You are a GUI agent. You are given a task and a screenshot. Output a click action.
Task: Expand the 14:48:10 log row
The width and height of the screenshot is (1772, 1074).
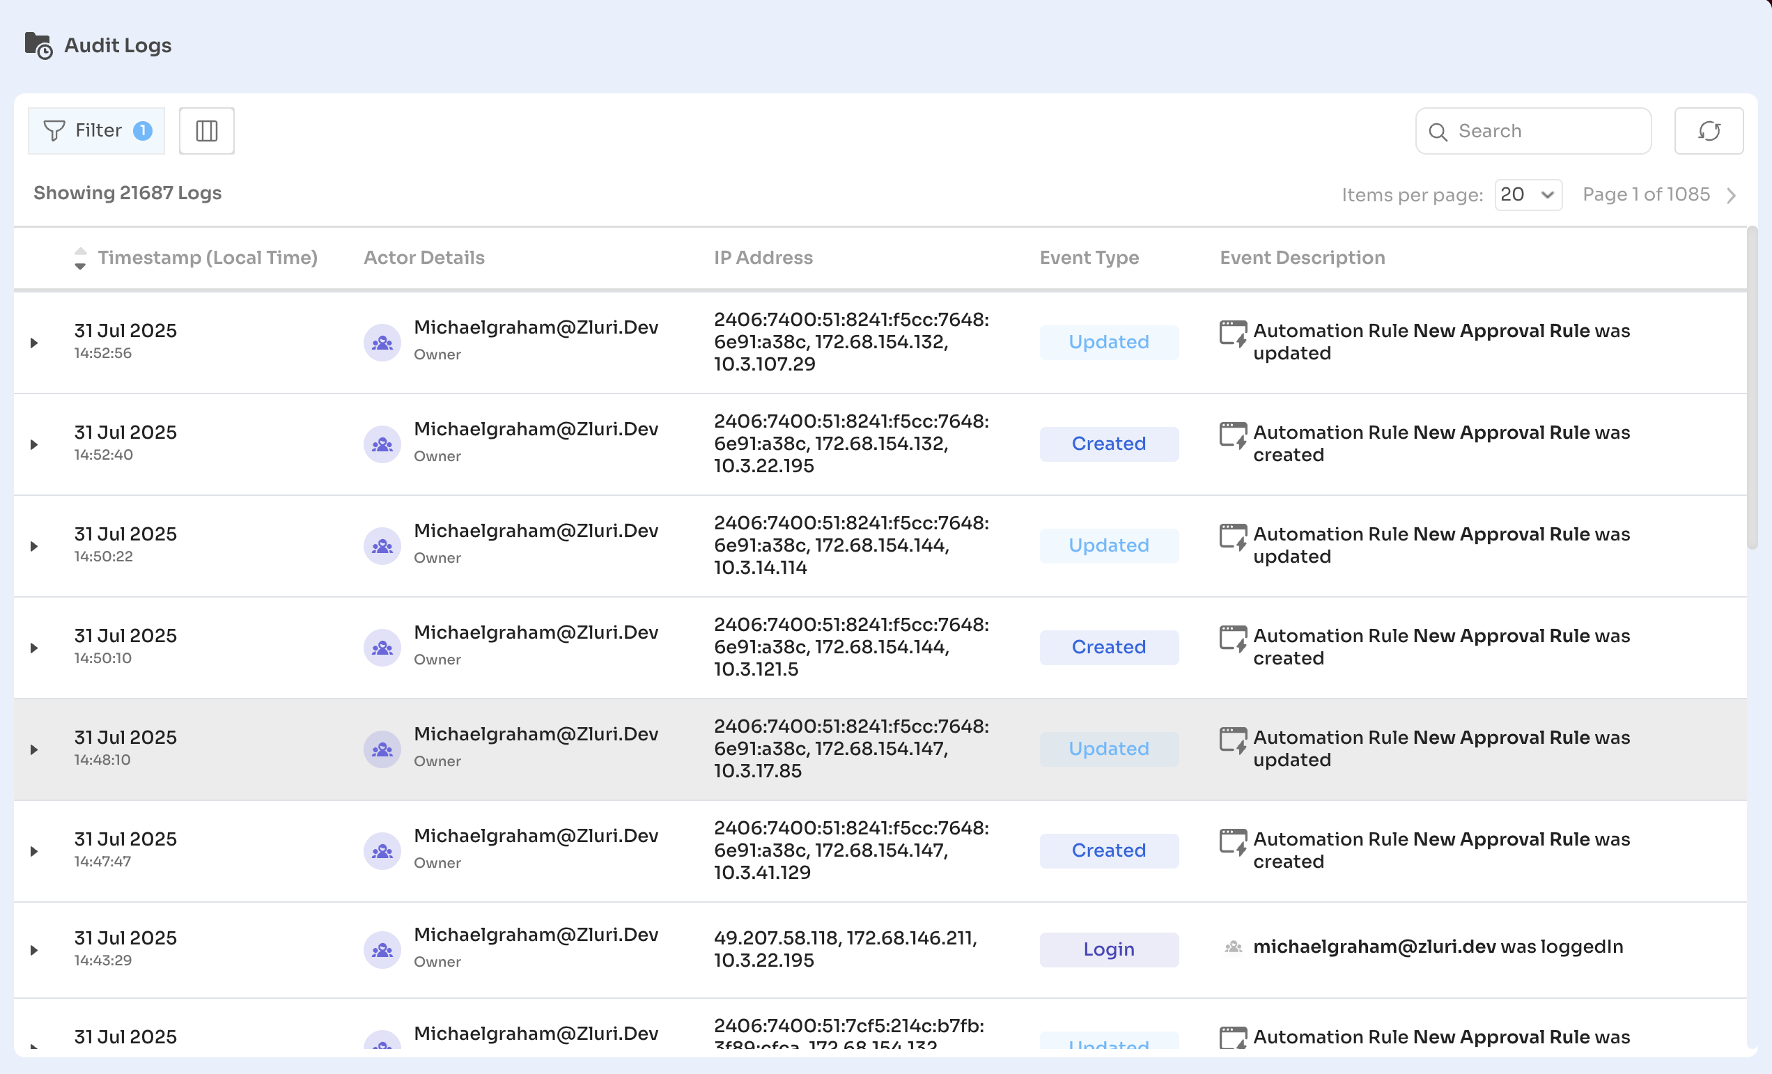click(x=34, y=750)
